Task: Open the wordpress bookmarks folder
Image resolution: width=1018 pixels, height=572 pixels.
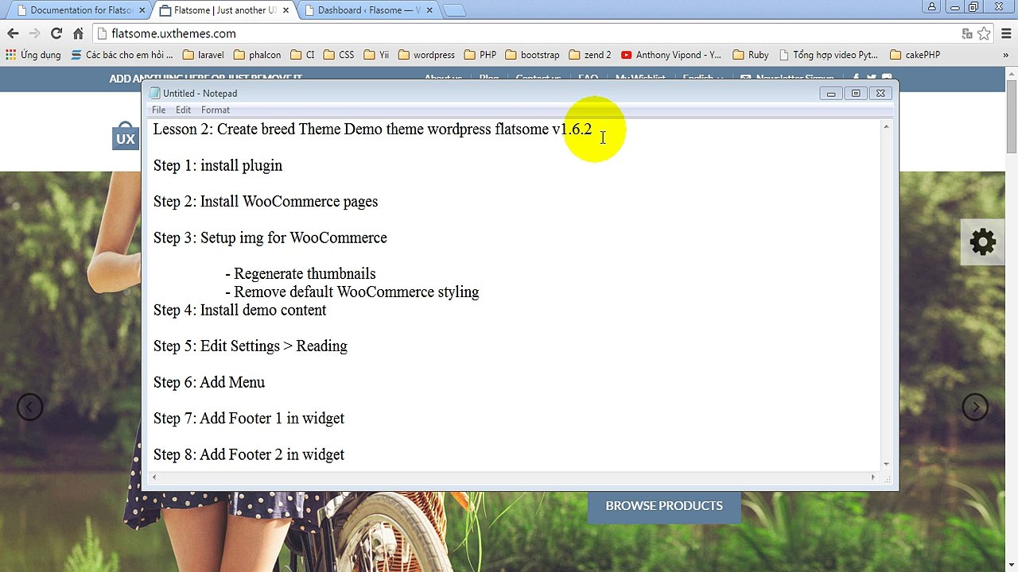Action: 426,55
